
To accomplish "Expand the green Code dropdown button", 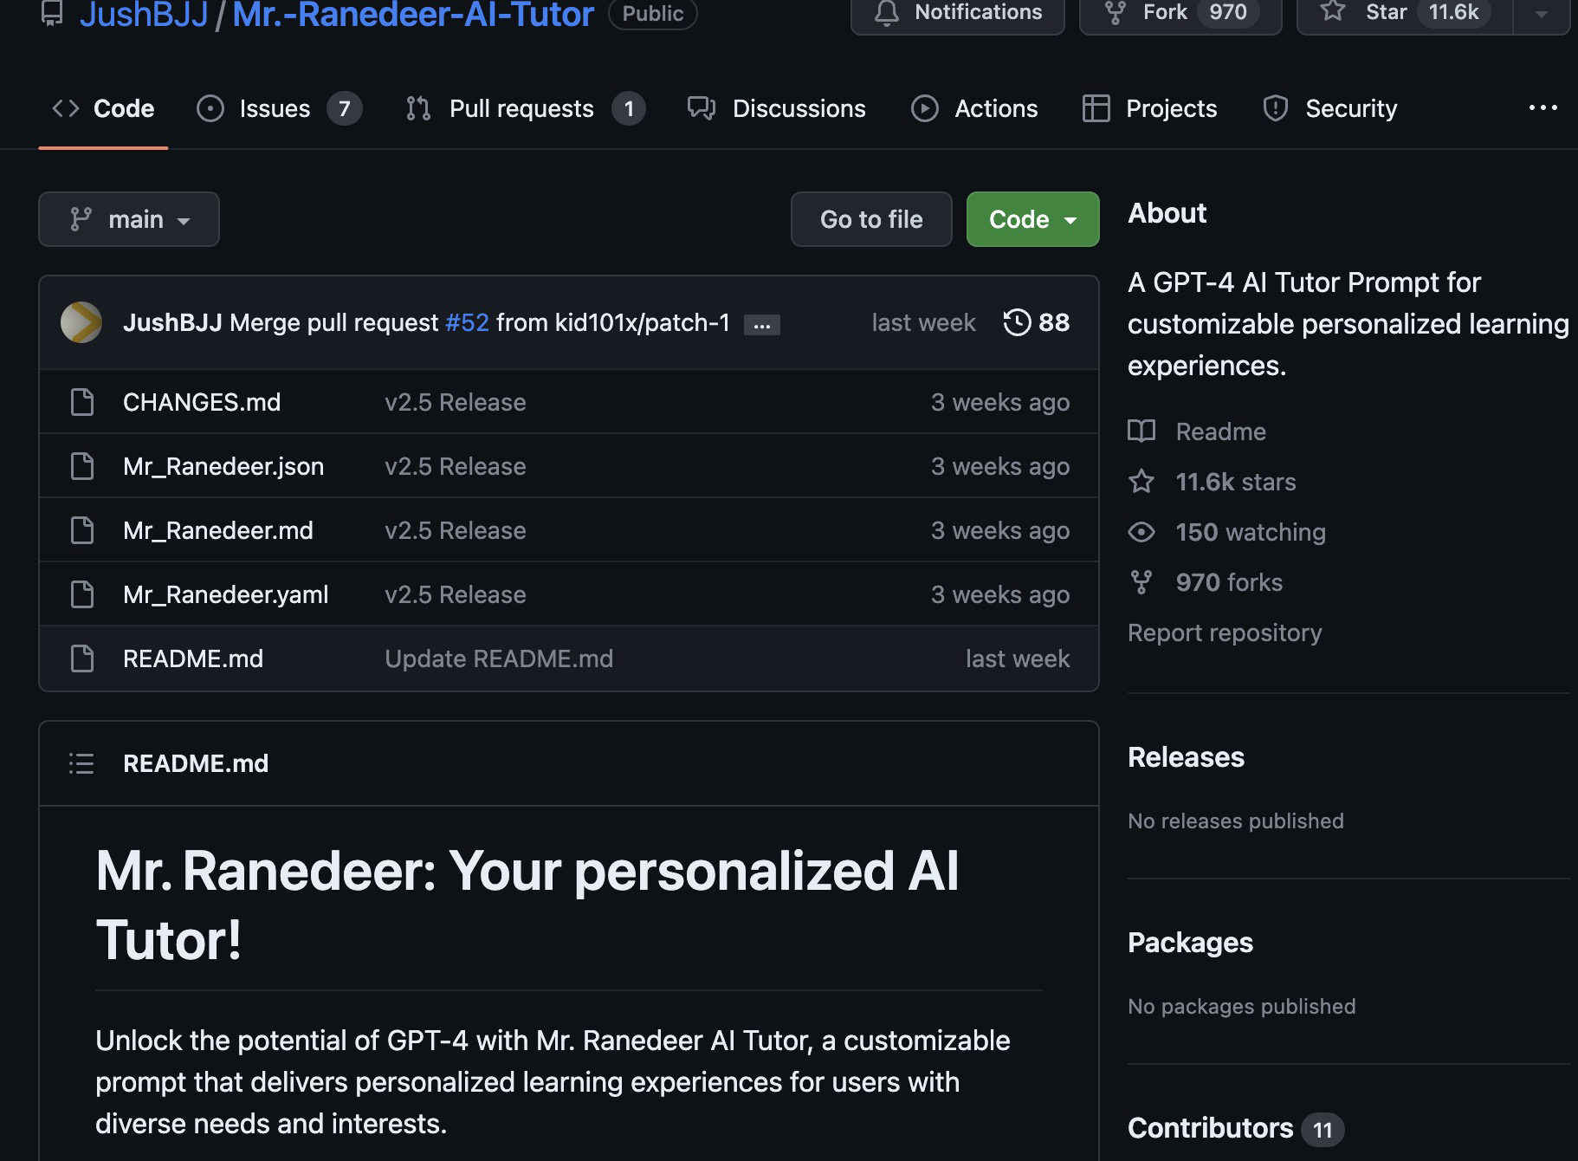I will click(1033, 219).
